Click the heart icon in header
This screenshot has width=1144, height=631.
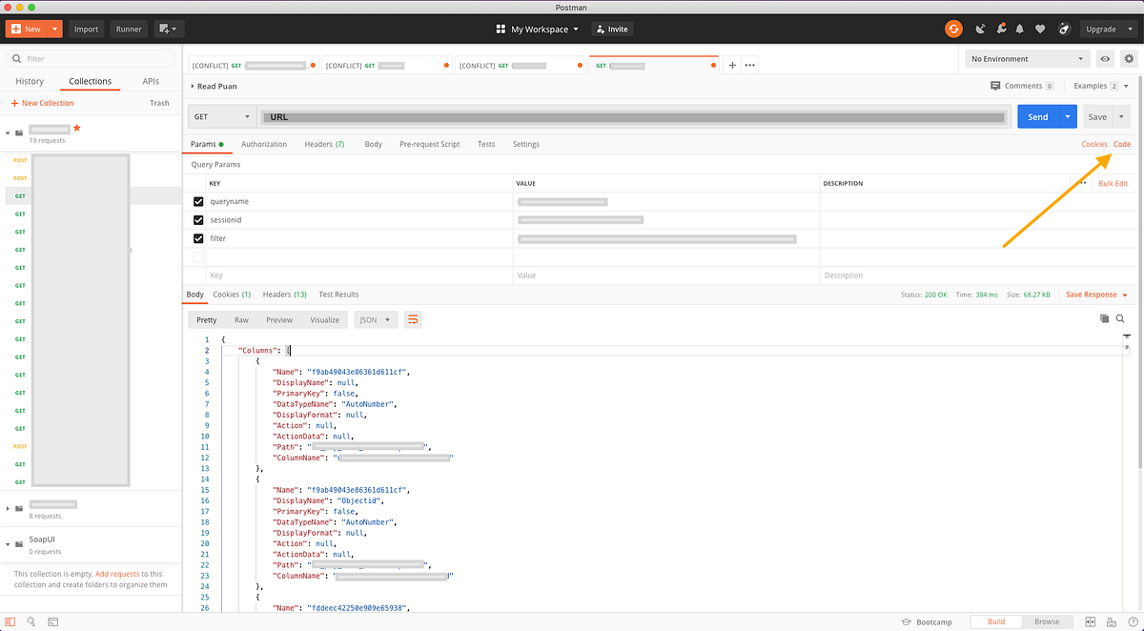[1040, 29]
